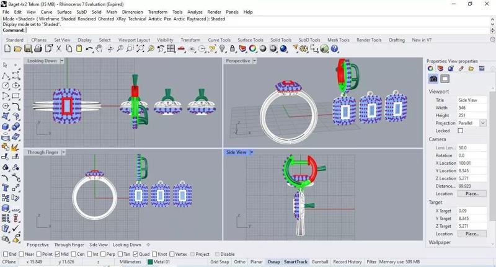Image resolution: width=496 pixels, height=267 pixels.
Task: Click the Paste clipboard icon
Action: pyautogui.click(x=79, y=49)
